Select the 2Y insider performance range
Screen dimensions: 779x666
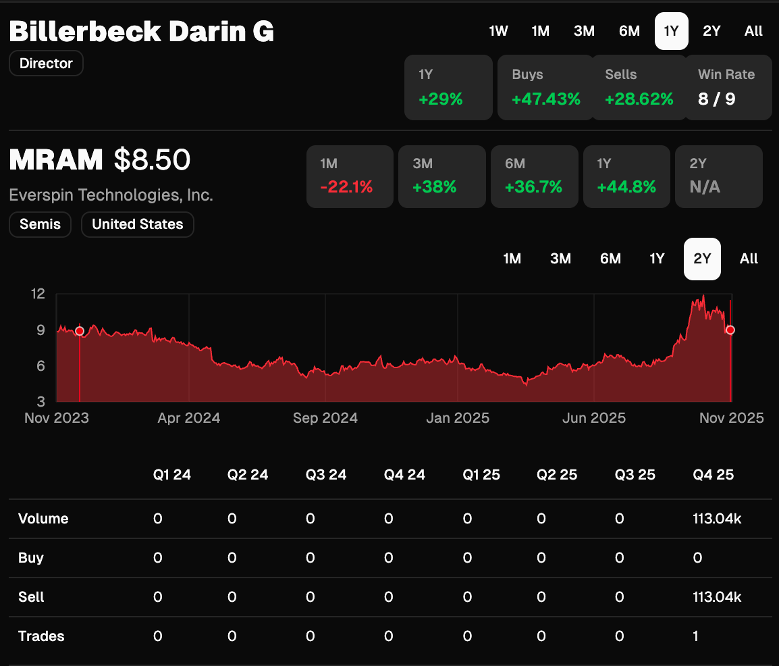(x=711, y=31)
